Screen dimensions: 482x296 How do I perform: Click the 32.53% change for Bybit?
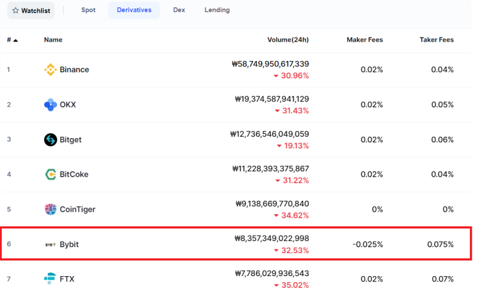(x=291, y=250)
